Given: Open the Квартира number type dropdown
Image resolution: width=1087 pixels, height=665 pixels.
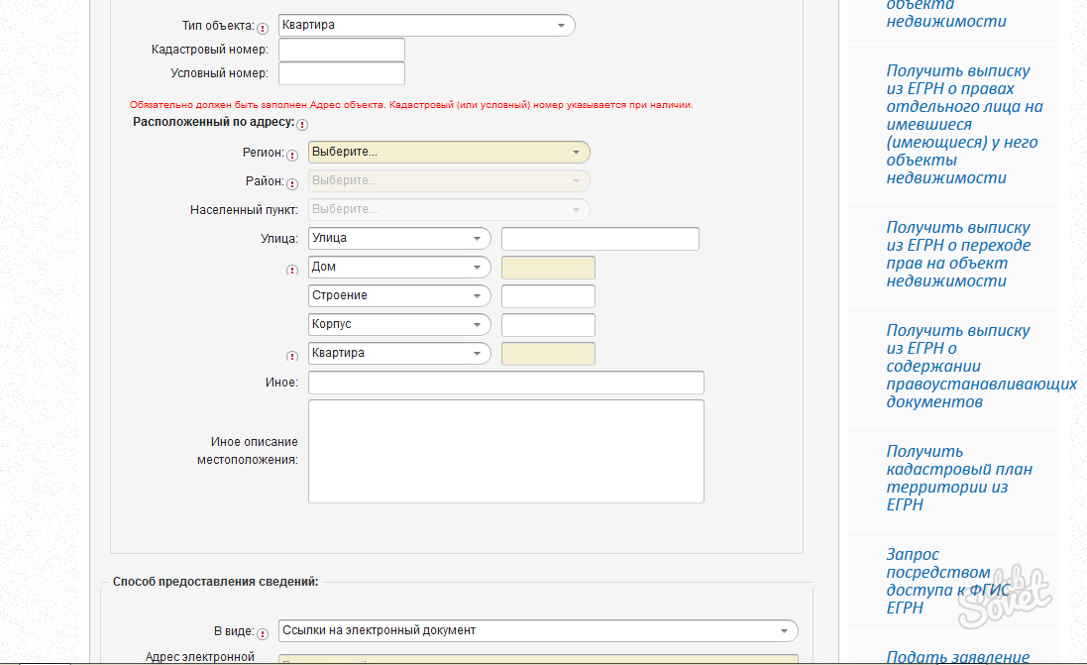Looking at the screenshot, I should (x=399, y=353).
